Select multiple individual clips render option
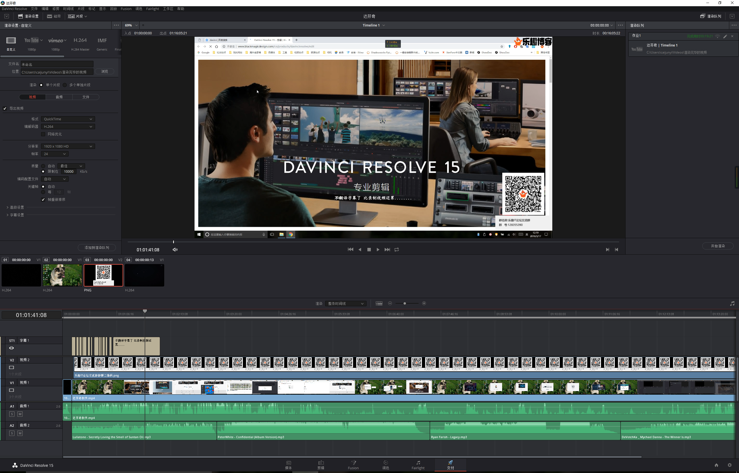739x473 pixels. tap(65, 85)
